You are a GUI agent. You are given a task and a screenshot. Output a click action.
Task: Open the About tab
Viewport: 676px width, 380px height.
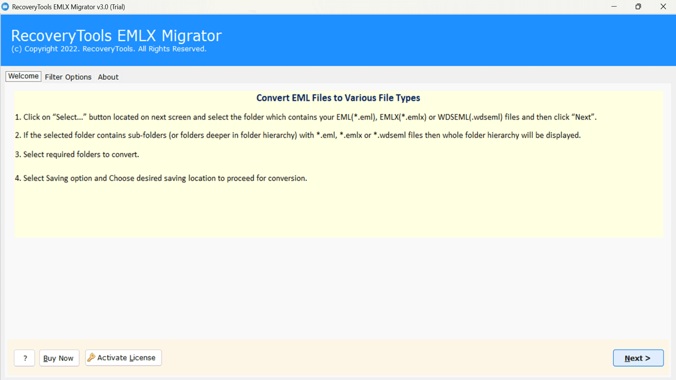click(108, 77)
